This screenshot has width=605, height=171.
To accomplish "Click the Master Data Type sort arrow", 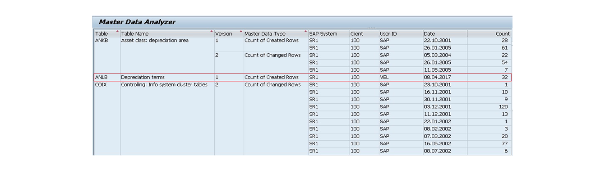I will [x=305, y=31].
